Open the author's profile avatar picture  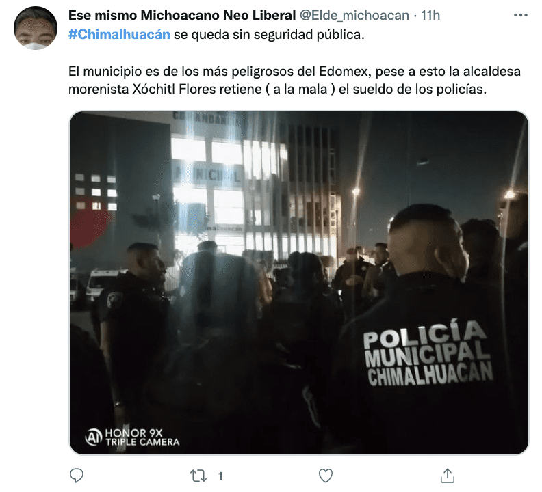pos(36,28)
